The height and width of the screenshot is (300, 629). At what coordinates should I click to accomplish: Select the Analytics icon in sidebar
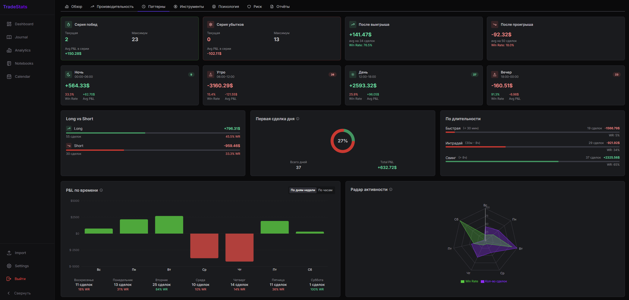click(9, 50)
